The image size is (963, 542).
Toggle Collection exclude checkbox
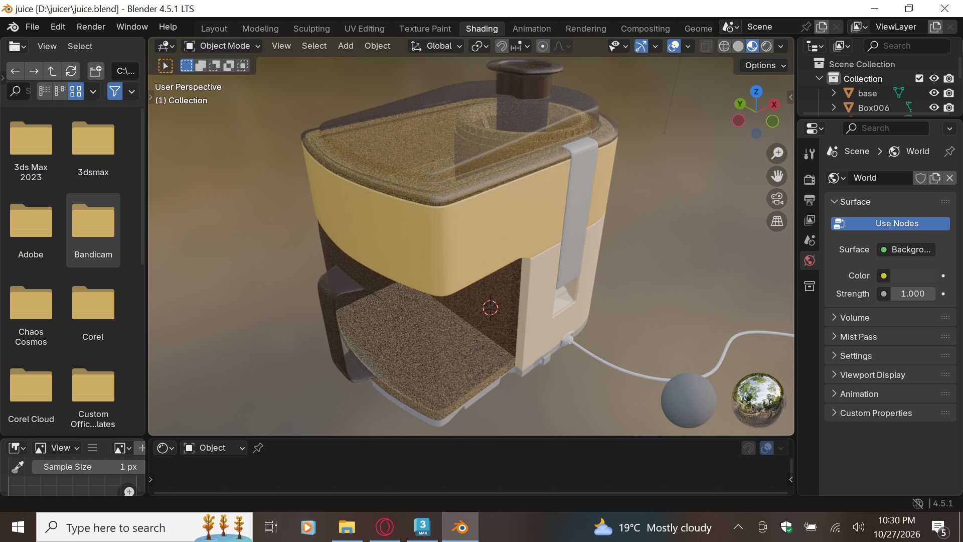click(x=919, y=79)
